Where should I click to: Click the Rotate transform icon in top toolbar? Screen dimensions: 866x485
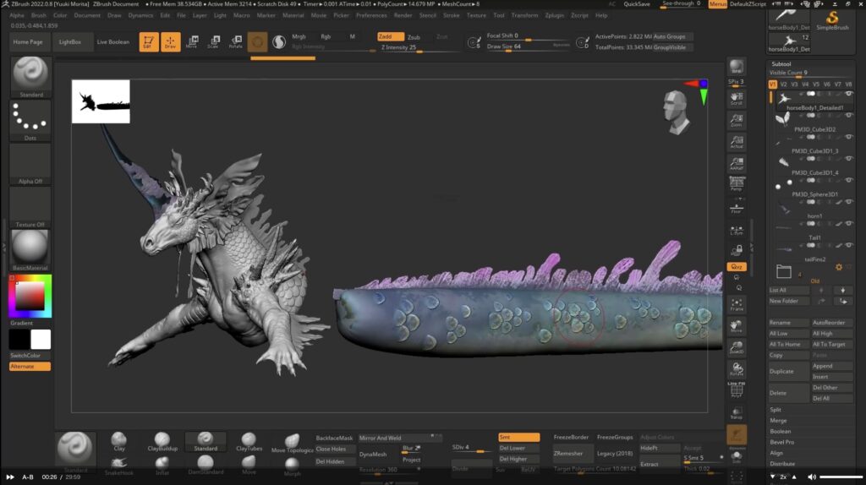coord(236,41)
